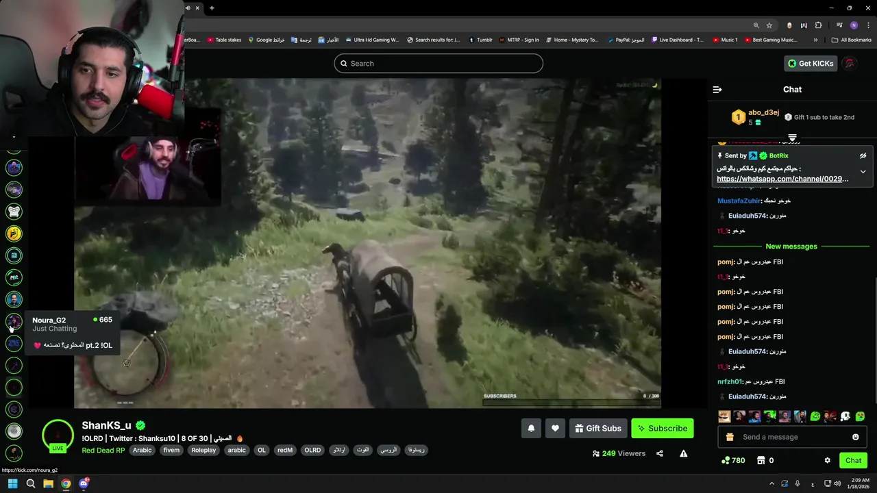Select the redM tag
The width and height of the screenshot is (877, 493).
285,450
